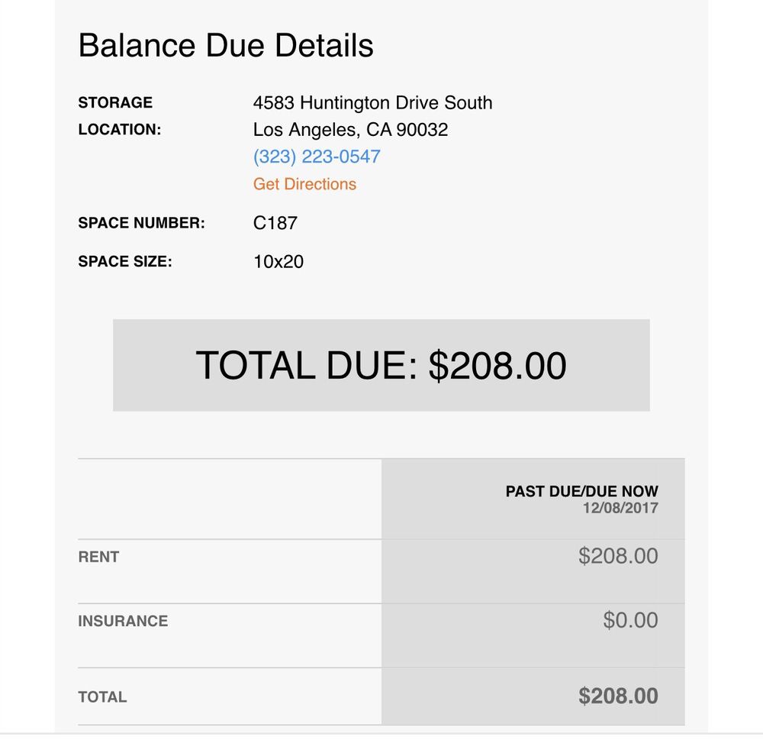Click the Balance Due Details heading
Image resolution: width=763 pixels, height=740 pixels.
pyautogui.click(x=226, y=46)
